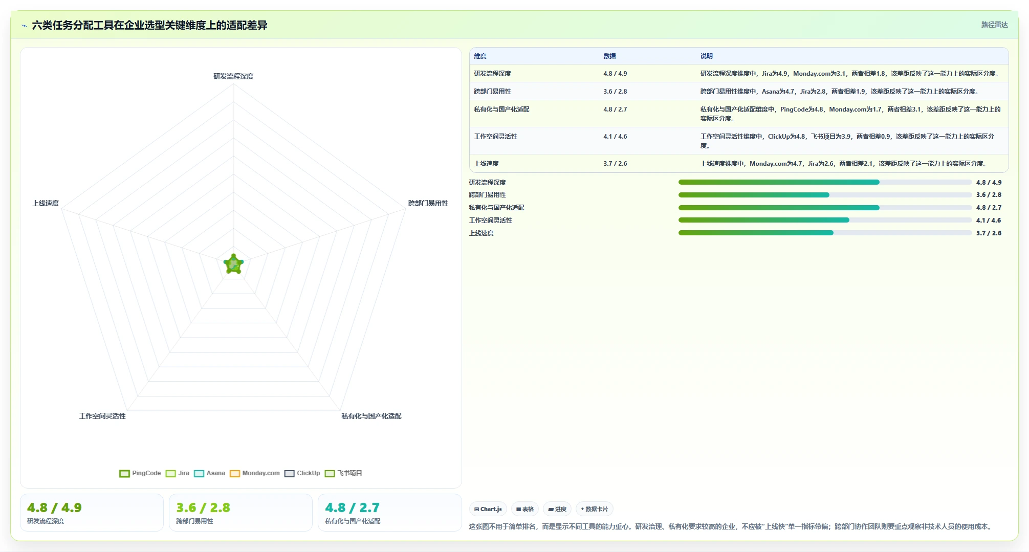Toggle 飞书项目 series in legend

click(x=343, y=473)
